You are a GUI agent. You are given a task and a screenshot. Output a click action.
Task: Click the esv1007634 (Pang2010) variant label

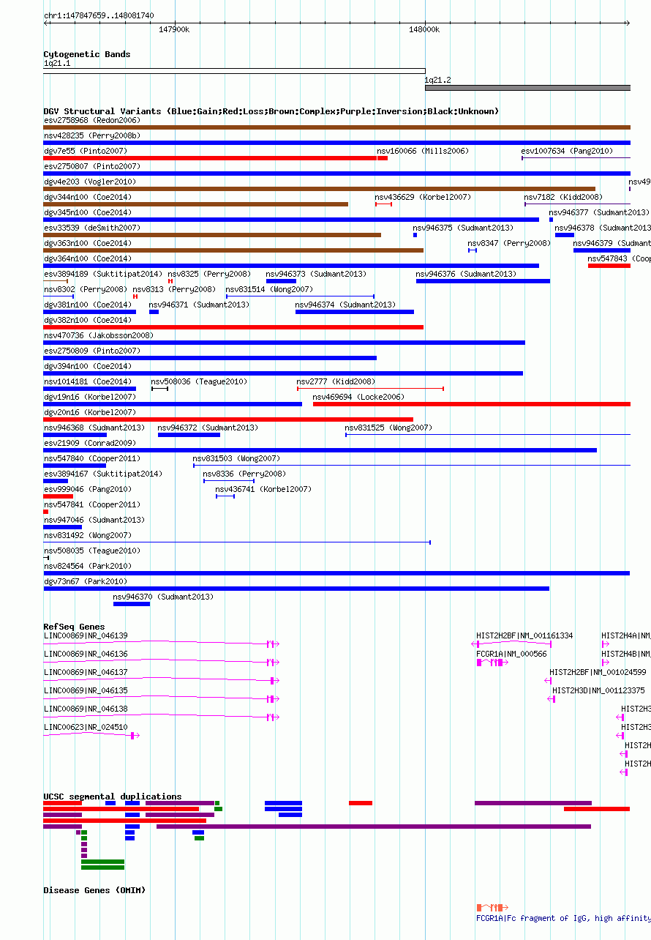tap(567, 151)
